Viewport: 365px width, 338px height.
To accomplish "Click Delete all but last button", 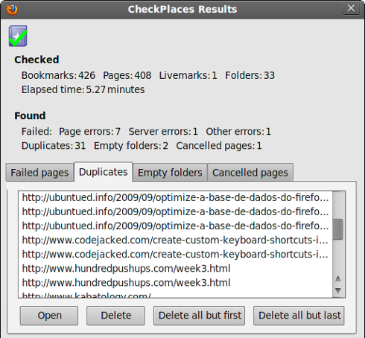I will coord(299,316).
